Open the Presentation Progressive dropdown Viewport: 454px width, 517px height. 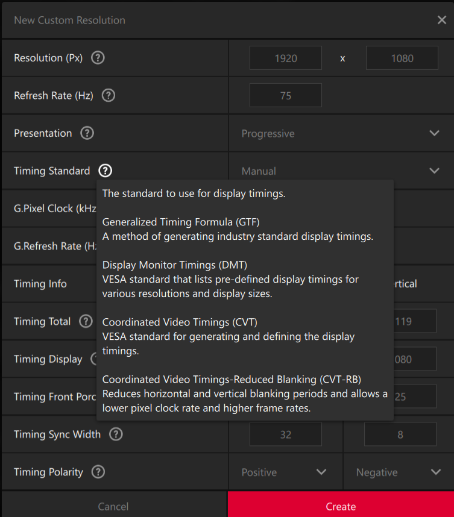coord(341,133)
